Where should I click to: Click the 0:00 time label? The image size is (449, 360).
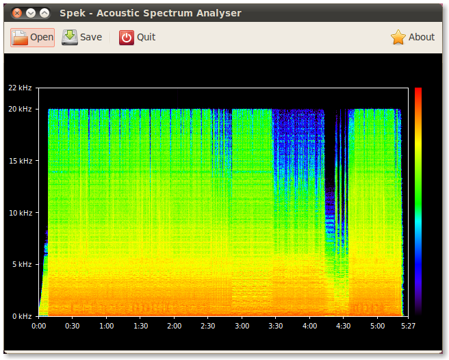coord(38,326)
